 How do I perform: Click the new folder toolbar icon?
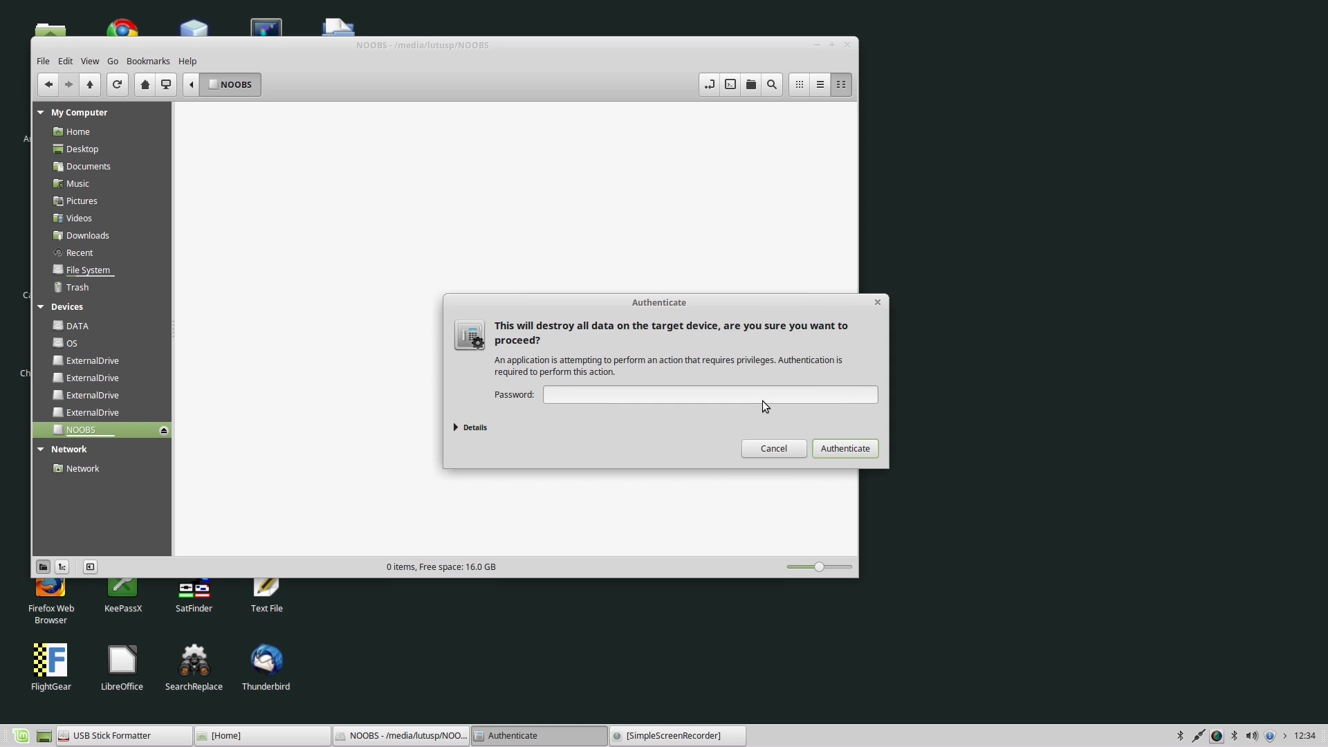point(751,84)
